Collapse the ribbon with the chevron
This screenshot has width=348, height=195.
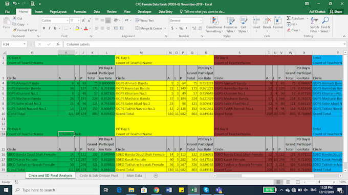344,36
